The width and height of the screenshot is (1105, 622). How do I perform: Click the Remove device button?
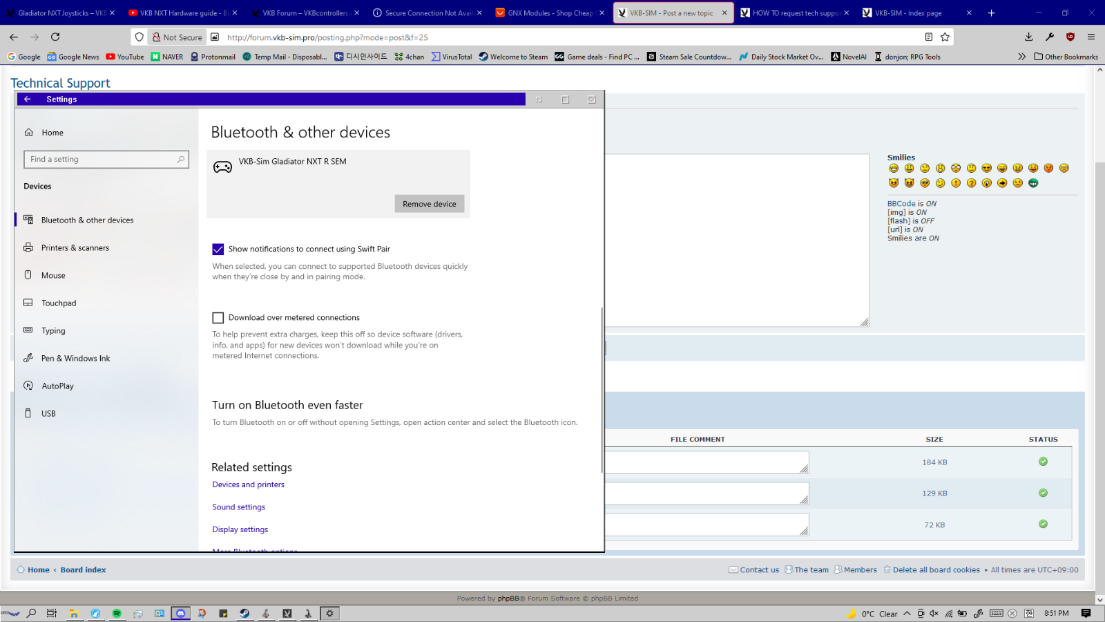tap(430, 204)
